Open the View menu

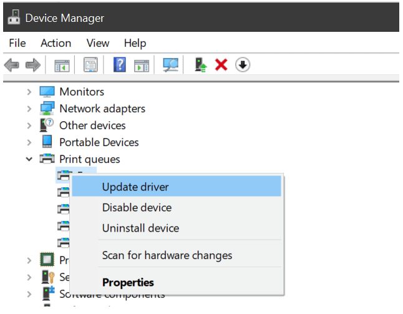point(98,43)
